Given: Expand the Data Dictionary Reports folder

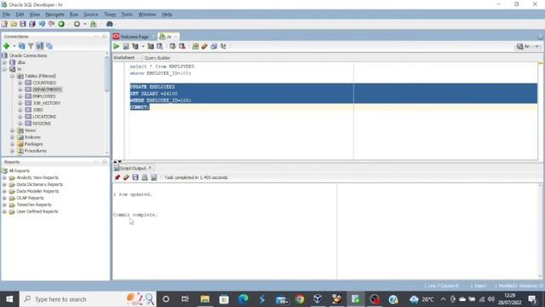Looking at the screenshot, I should pyautogui.click(x=4, y=184).
